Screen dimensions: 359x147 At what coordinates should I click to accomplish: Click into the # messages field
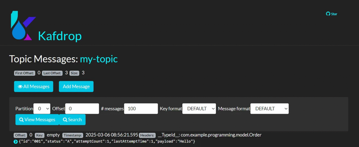(x=141, y=109)
